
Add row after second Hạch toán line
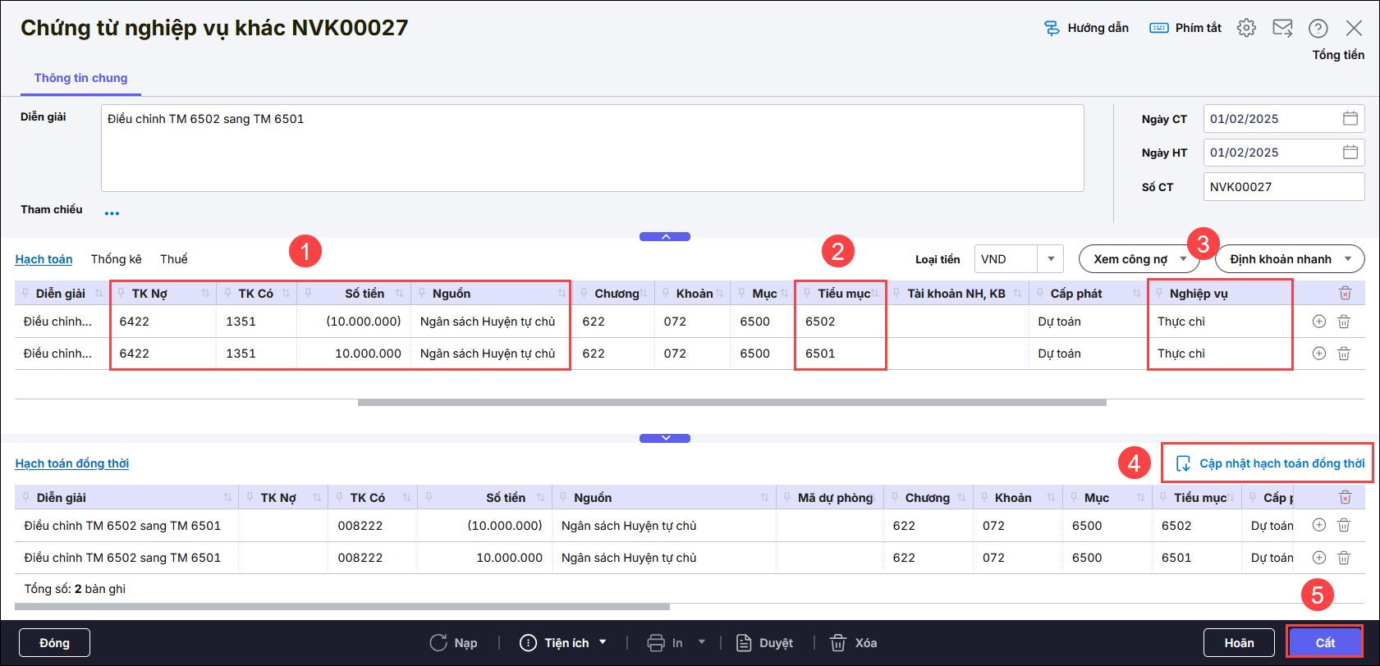click(x=1318, y=354)
